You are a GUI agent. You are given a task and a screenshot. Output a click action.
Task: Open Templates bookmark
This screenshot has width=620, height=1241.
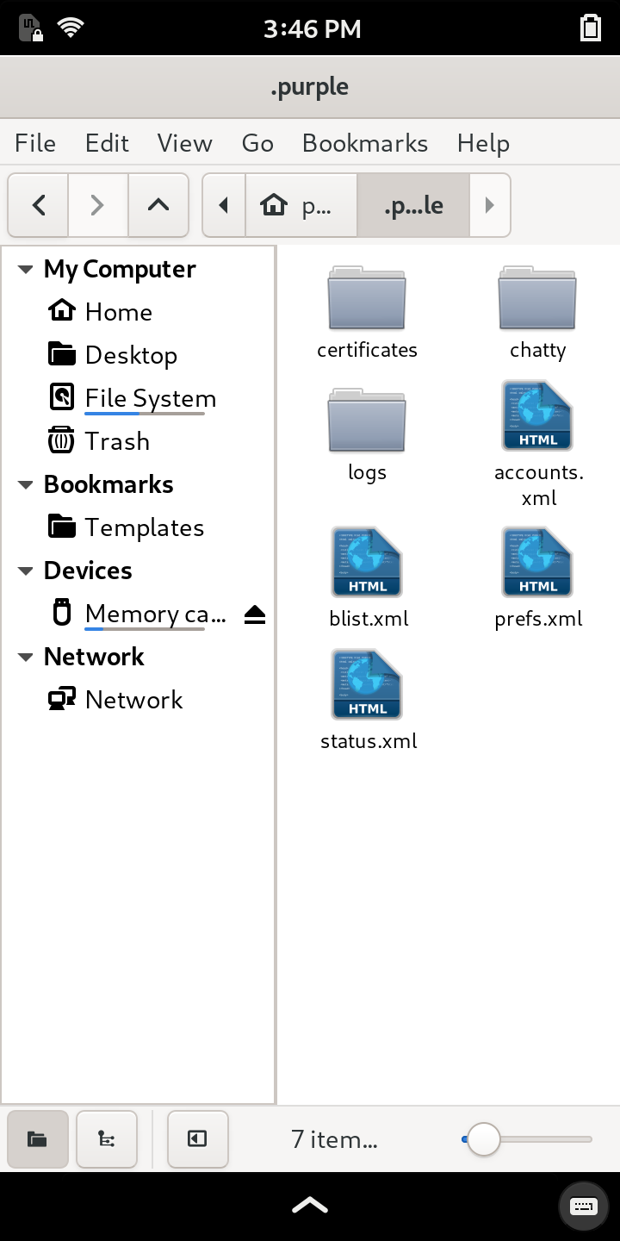click(x=138, y=527)
